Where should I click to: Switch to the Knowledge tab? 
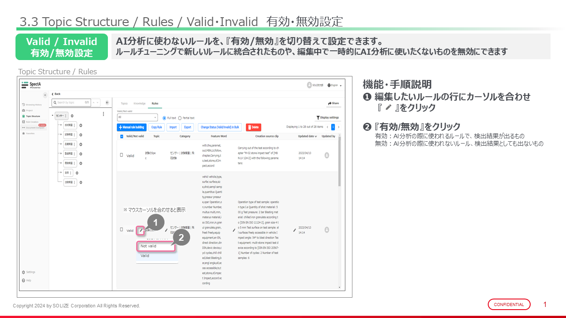(x=139, y=103)
